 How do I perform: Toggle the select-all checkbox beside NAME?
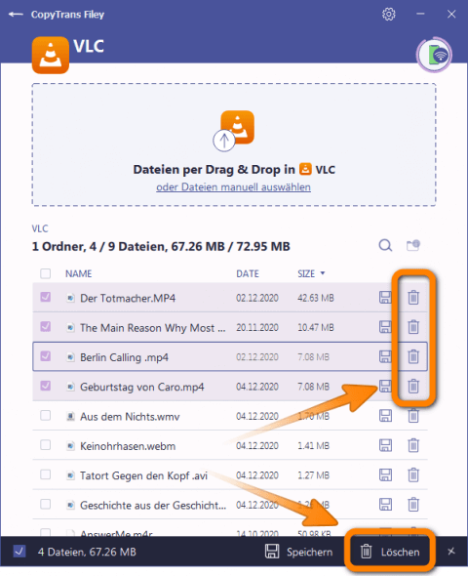46,273
